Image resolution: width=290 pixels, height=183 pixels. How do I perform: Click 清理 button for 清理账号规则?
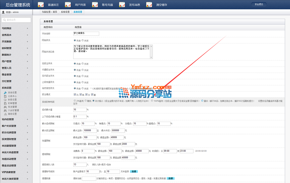tap(134, 172)
